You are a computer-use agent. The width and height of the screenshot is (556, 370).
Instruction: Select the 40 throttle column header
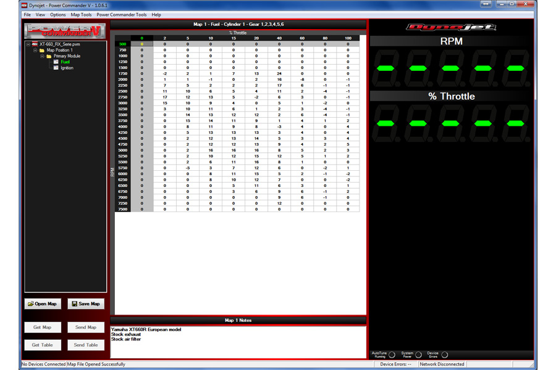coord(279,38)
